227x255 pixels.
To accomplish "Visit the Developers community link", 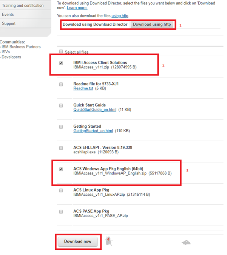I will 11,57.
